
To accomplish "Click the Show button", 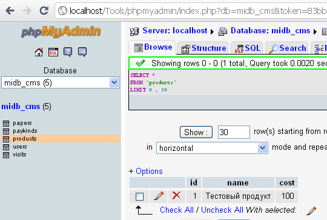I will click(196, 132).
